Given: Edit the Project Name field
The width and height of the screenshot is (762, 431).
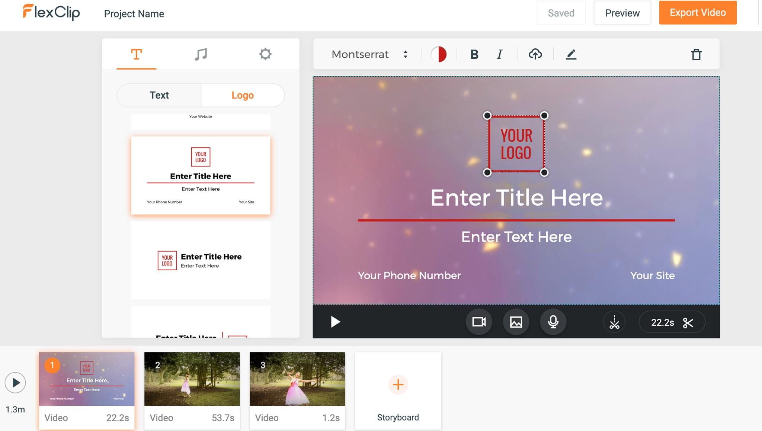Looking at the screenshot, I should (x=134, y=14).
